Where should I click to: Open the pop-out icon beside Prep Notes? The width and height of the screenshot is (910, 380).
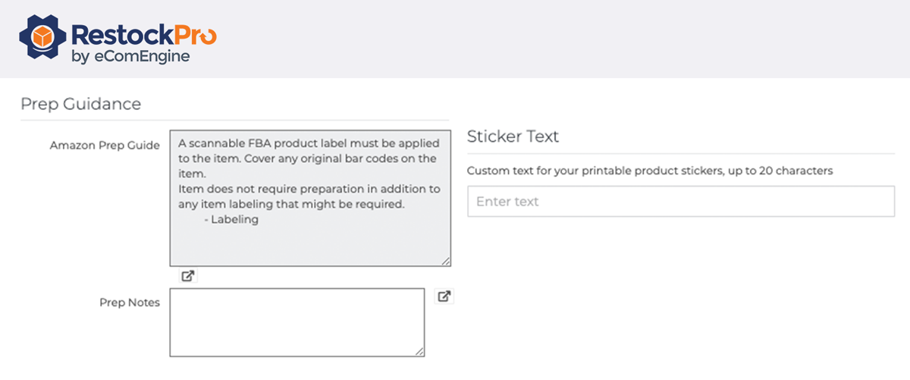444,297
